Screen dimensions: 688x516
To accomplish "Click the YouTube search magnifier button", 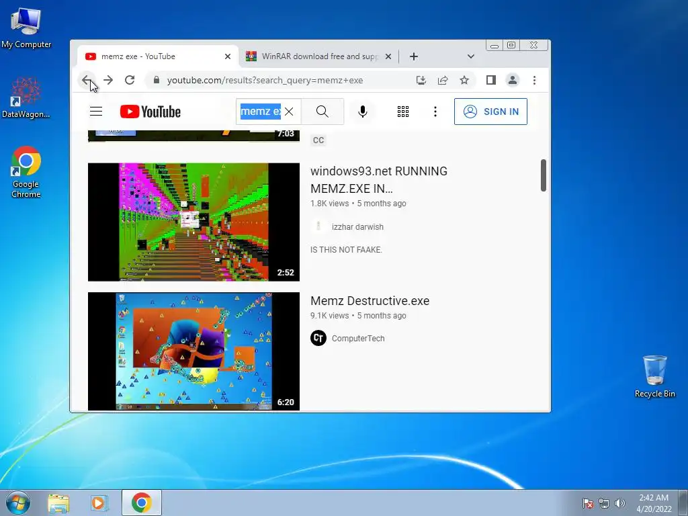I will click(322, 112).
